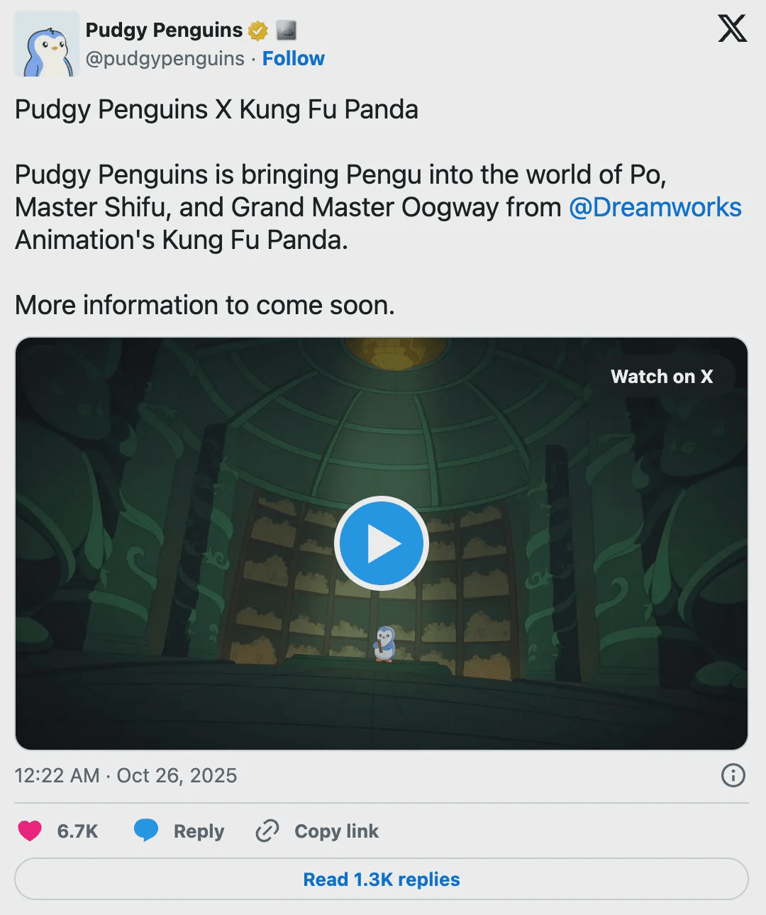
Task: Read 1.3K replies button
Action: point(382,880)
